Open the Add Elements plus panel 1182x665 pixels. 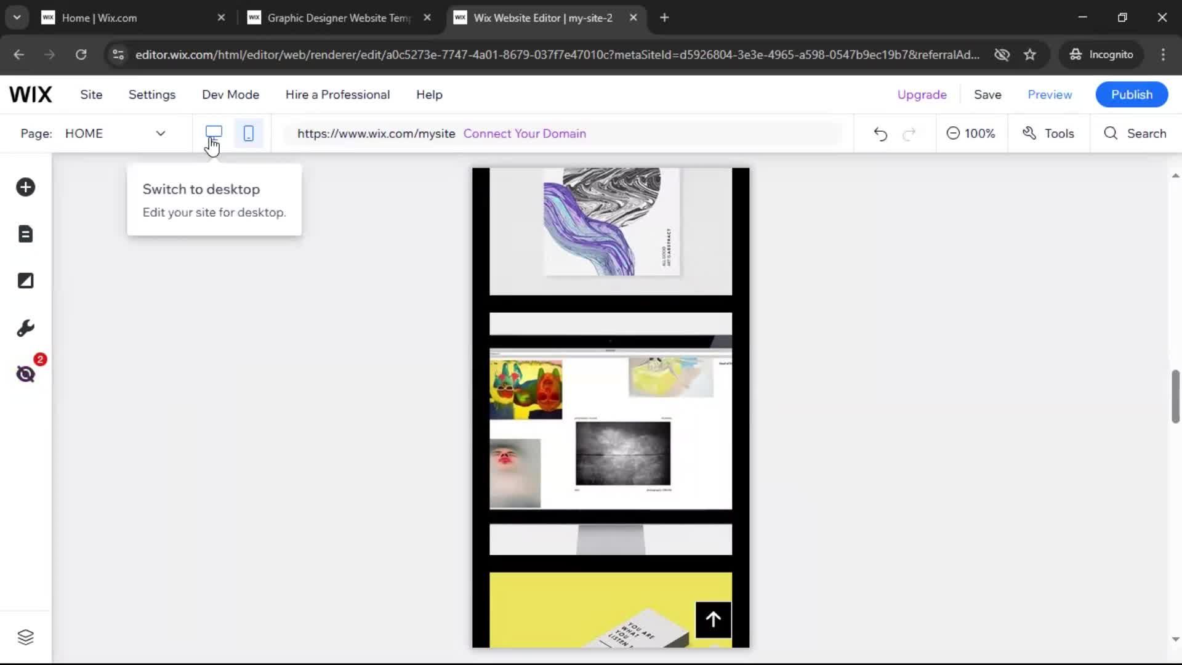point(25,187)
